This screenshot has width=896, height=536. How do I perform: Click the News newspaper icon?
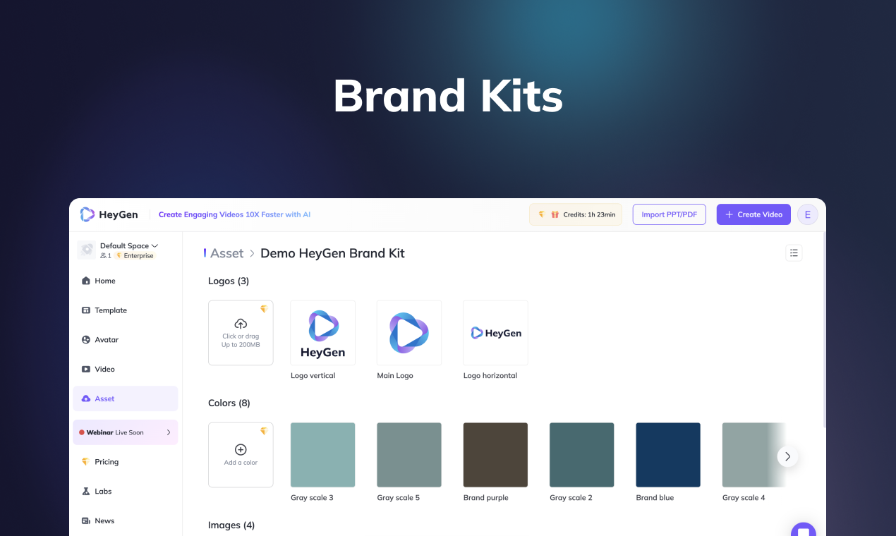[x=86, y=521]
